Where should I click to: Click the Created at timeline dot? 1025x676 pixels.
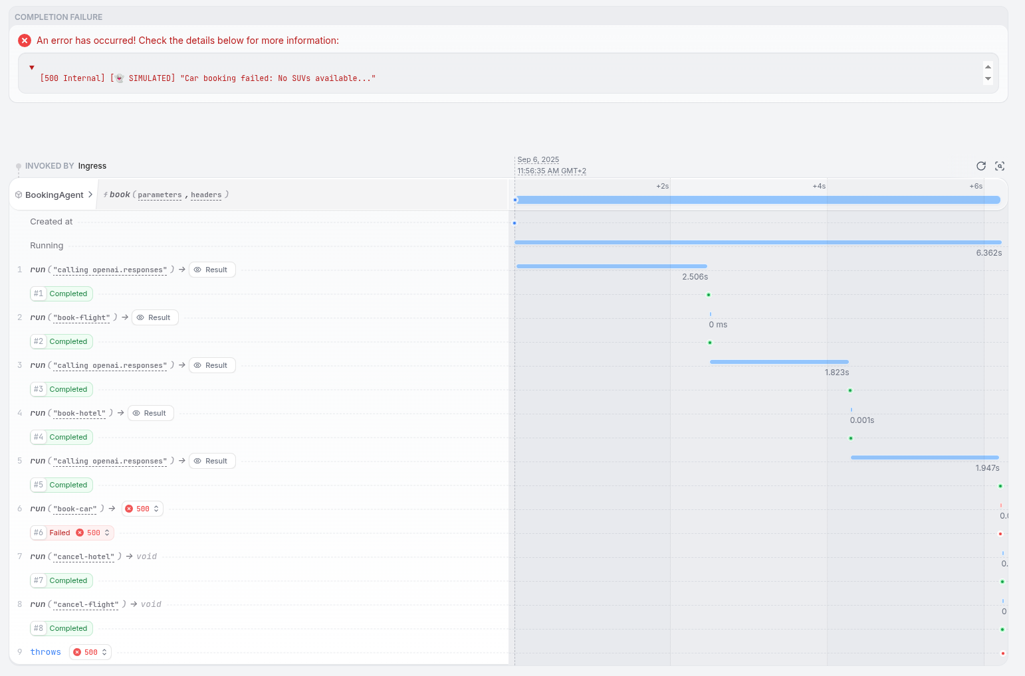pyautogui.click(x=514, y=223)
